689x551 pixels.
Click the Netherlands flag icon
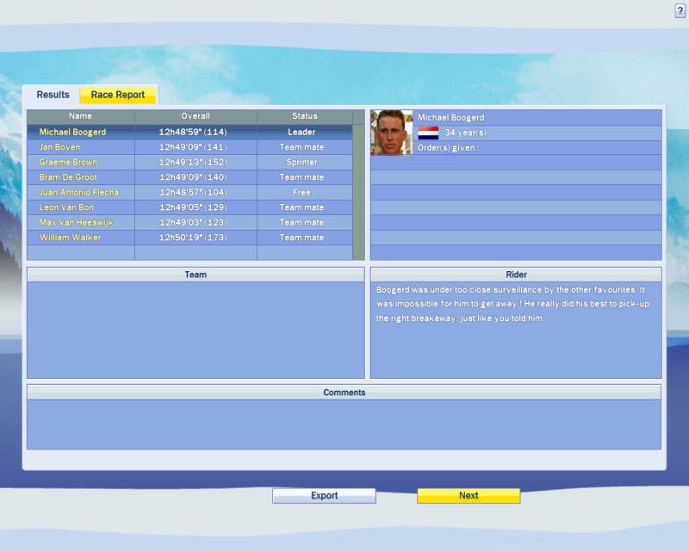[x=428, y=133]
